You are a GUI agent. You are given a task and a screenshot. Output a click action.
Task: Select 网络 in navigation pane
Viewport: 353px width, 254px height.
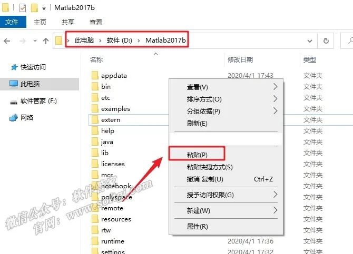(x=26, y=118)
